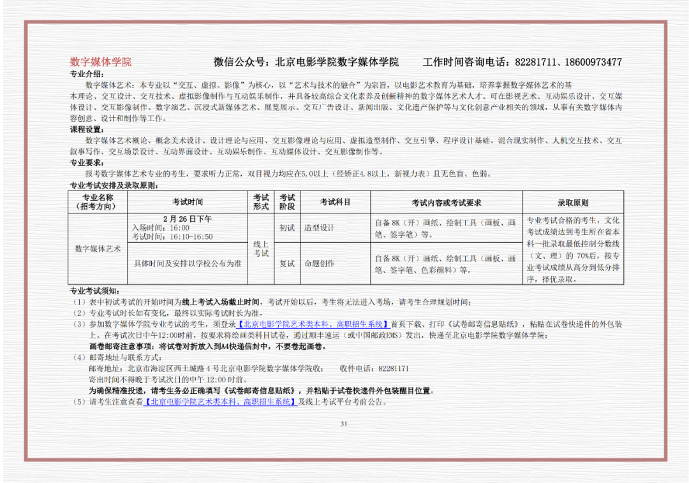Click the red 数字媒体学院 heading
The image size is (689, 483).
[x=101, y=62]
